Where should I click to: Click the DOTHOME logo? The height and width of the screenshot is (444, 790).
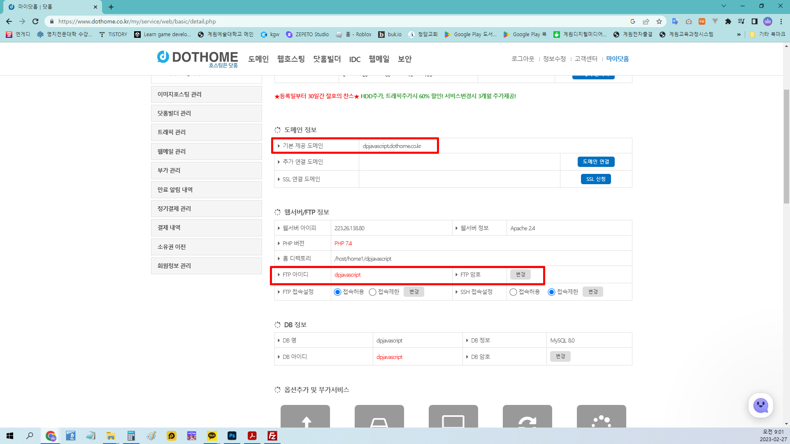coord(197,58)
